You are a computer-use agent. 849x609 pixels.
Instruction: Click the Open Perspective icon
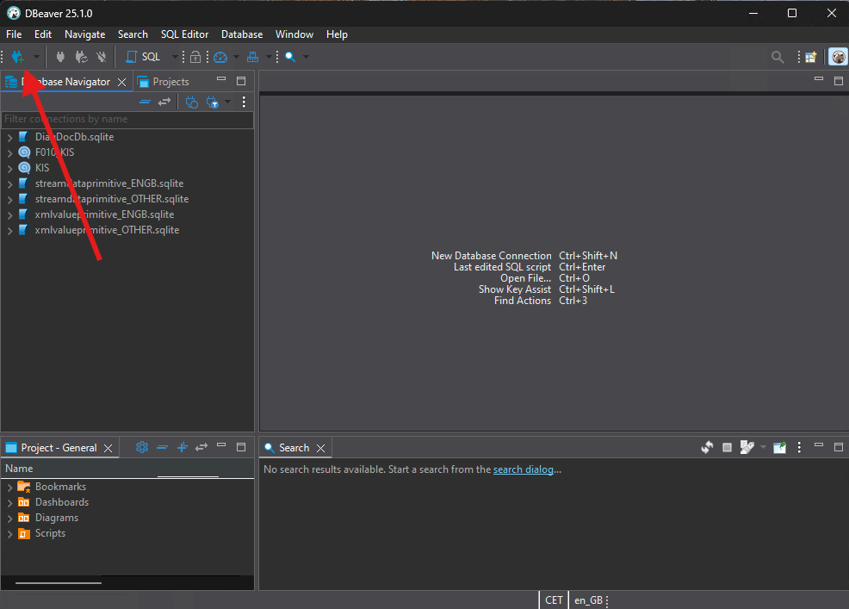point(810,57)
